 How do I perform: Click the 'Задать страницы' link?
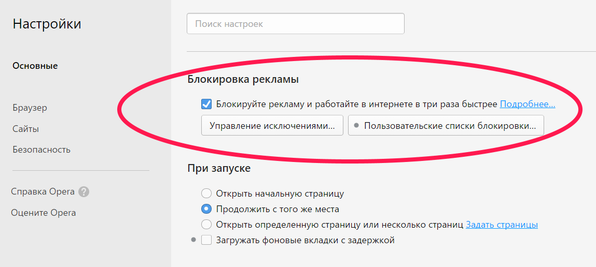pyautogui.click(x=502, y=225)
